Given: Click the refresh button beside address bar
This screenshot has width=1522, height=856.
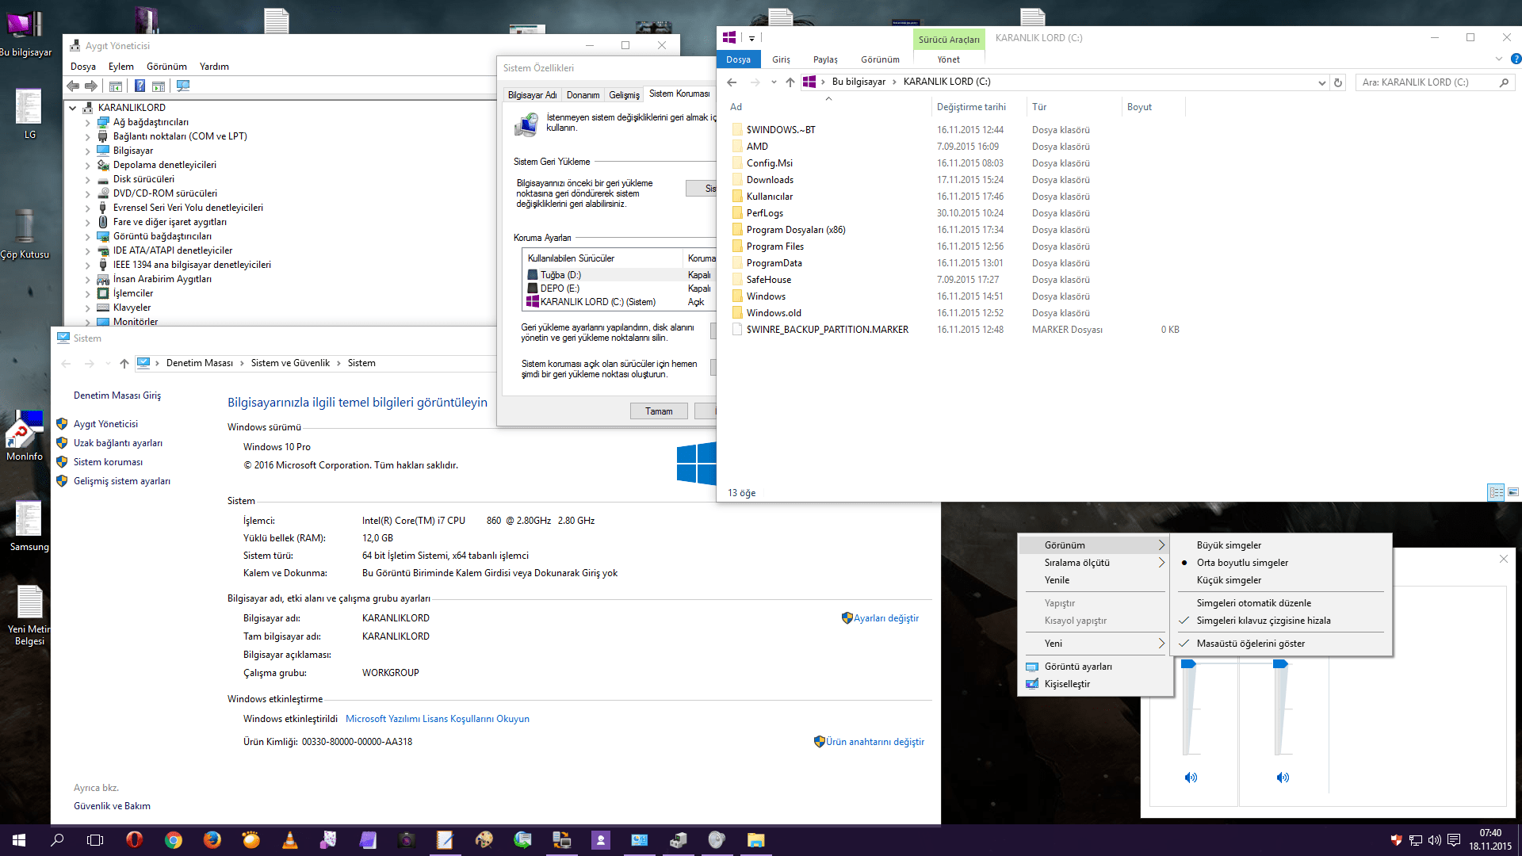Looking at the screenshot, I should click(1338, 82).
